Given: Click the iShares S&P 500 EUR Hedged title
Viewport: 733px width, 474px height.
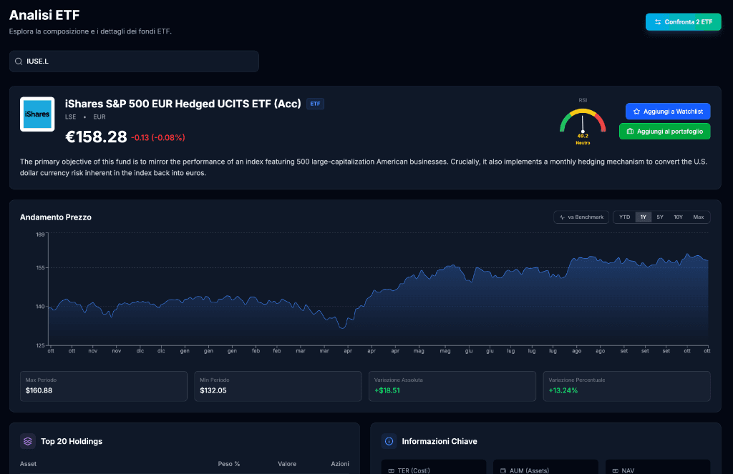Looking at the screenshot, I should pos(183,104).
